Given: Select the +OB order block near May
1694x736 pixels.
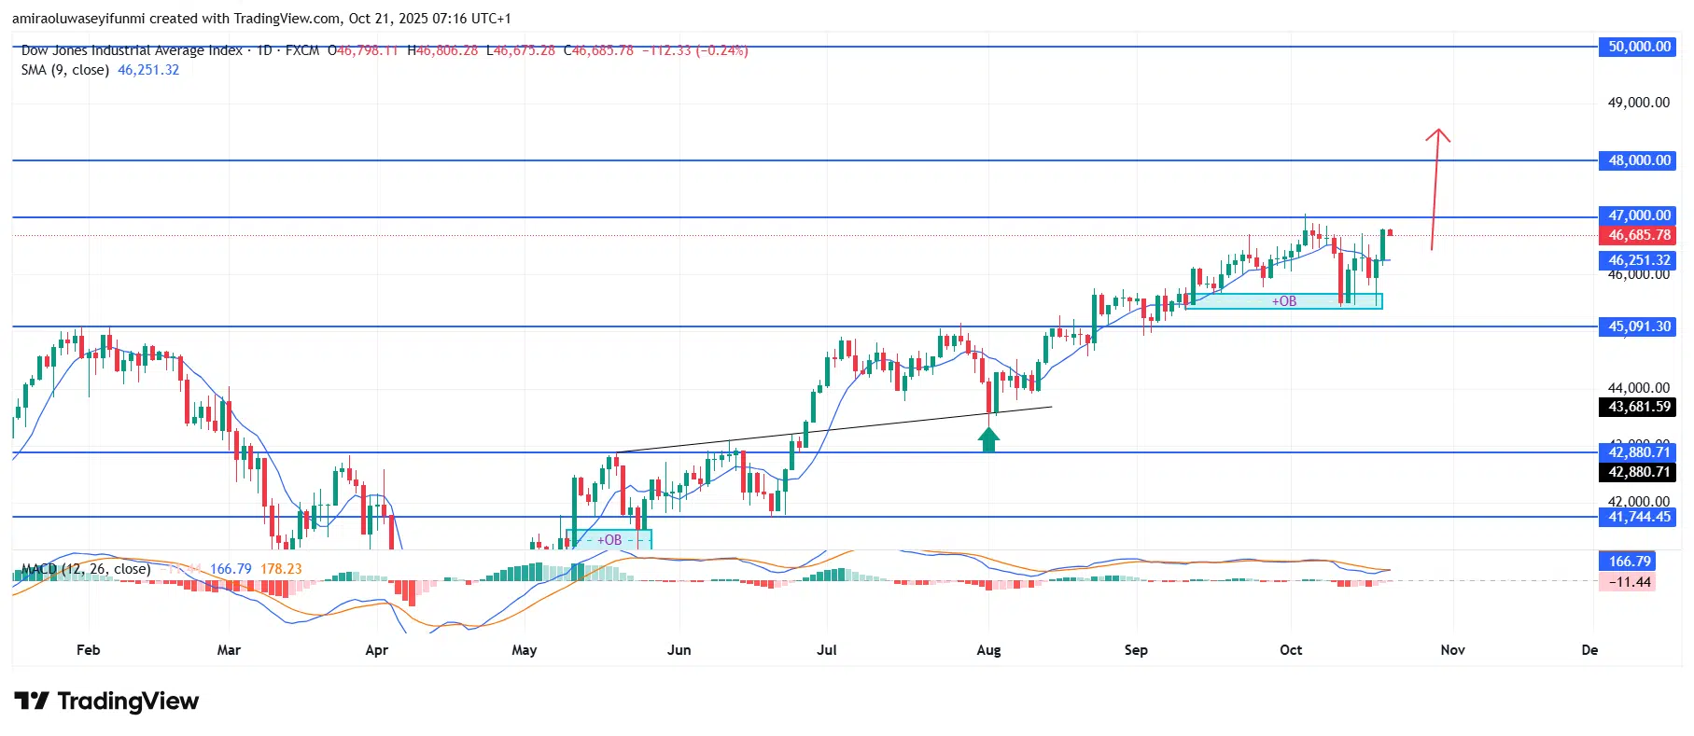Looking at the screenshot, I should coord(609,540).
